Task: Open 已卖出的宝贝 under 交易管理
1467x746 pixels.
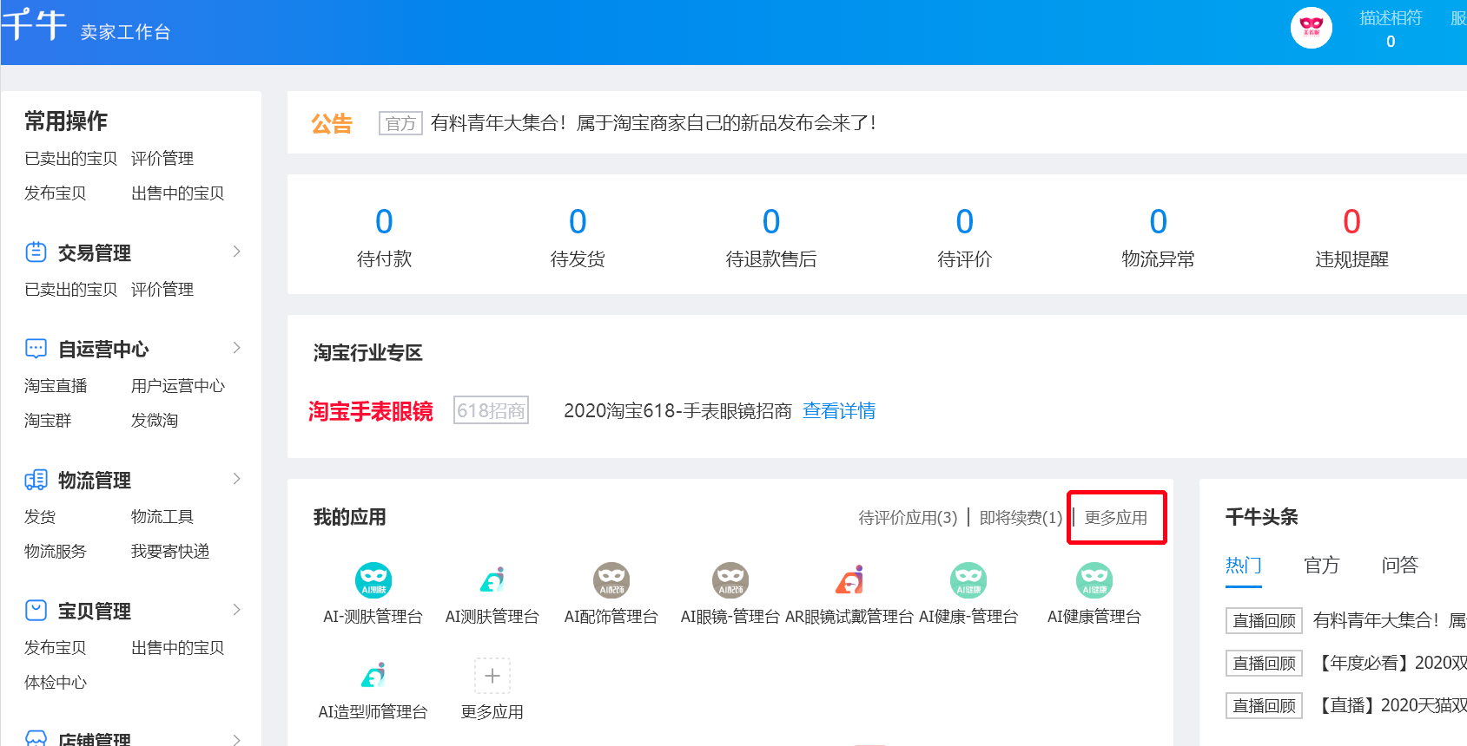Action: pos(70,290)
